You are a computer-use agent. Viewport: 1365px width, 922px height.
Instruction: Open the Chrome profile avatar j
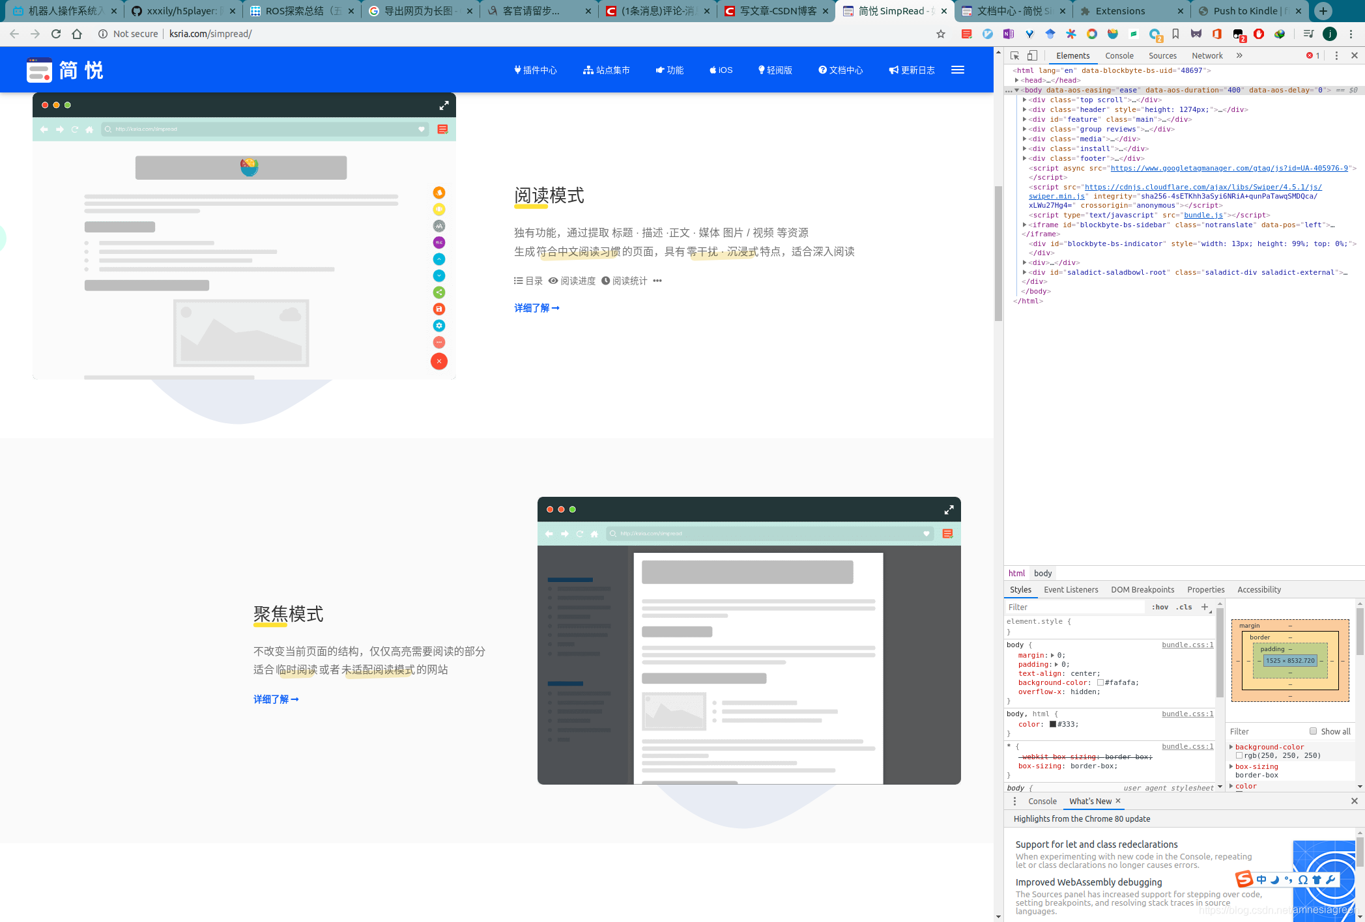click(1330, 34)
